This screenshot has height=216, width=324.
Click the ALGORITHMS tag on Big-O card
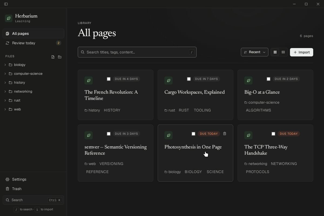258,110
